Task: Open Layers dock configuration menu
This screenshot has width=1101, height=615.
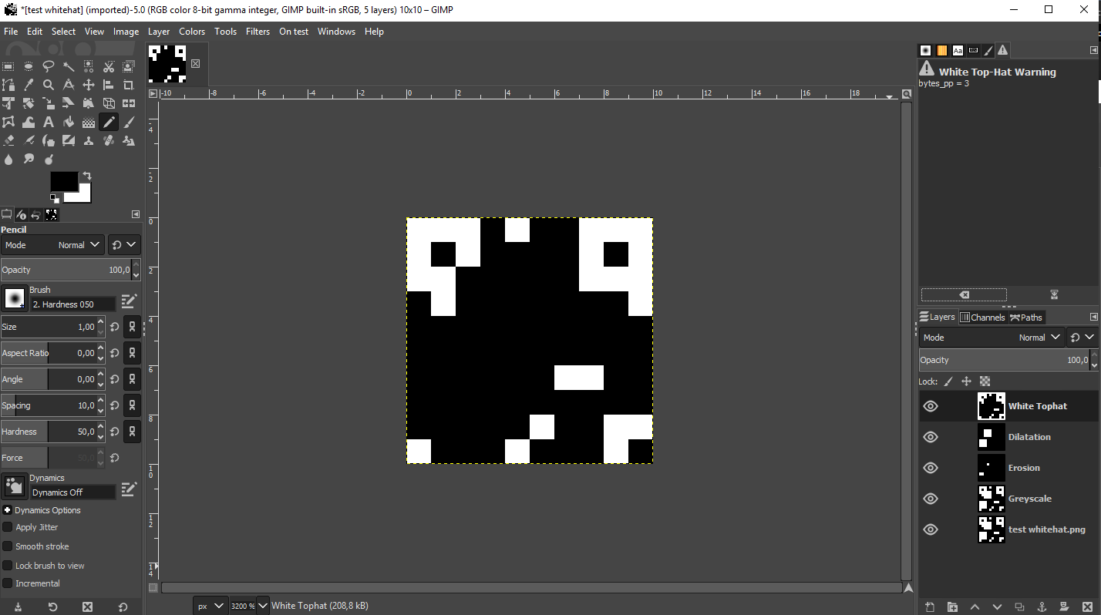Action: tap(1093, 317)
